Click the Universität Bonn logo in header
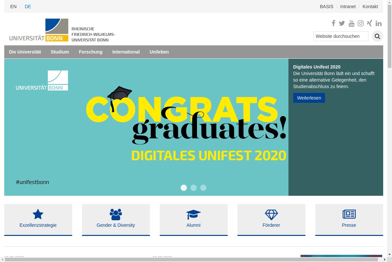Image resolution: width=392 pixels, height=262 pixels. pos(39,30)
